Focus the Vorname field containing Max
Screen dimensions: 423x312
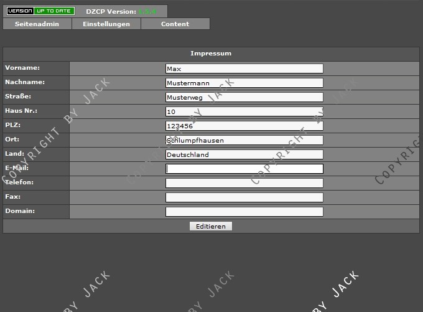point(244,69)
